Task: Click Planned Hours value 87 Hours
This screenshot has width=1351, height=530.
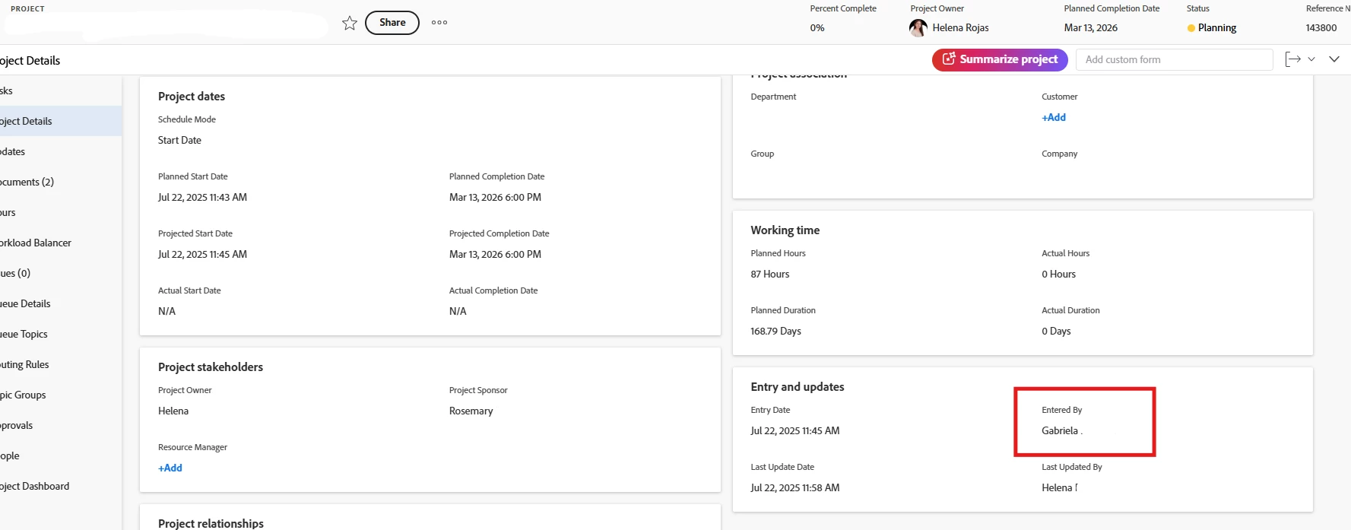Action: [770, 274]
